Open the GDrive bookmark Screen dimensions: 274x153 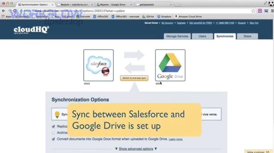(148, 16)
